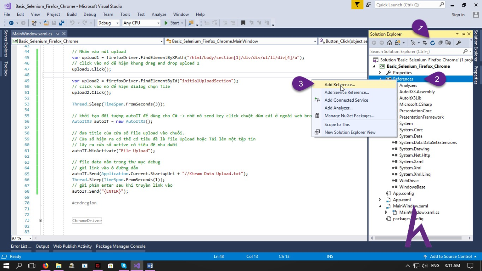This screenshot has width=482, height=271.
Task: Click Sync with Active Document icon
Action: (x=425, y=43)
